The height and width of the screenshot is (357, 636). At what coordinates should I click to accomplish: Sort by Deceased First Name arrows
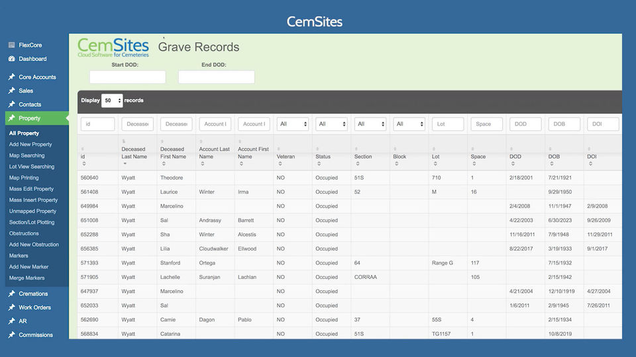pos(164,164)
